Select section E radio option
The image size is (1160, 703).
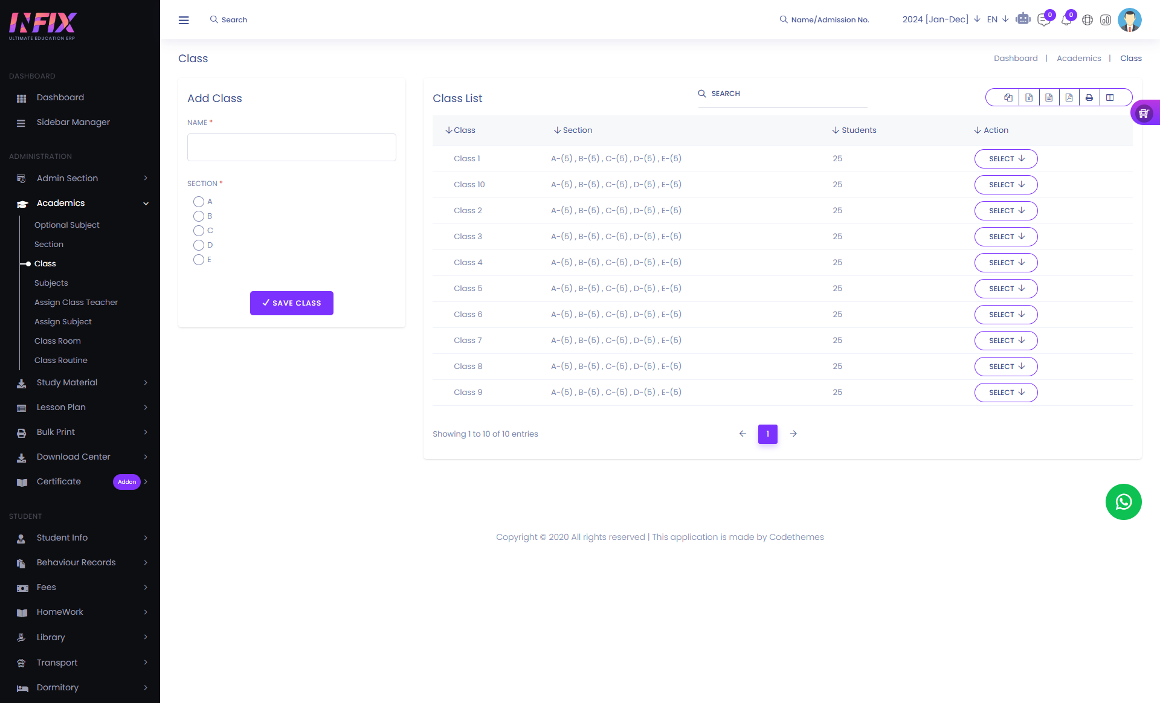click(x=199, y=260)
